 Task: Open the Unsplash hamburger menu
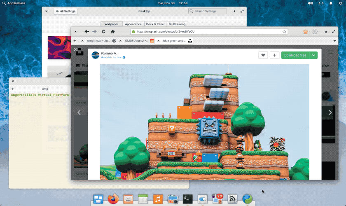(x=330, y=52)
